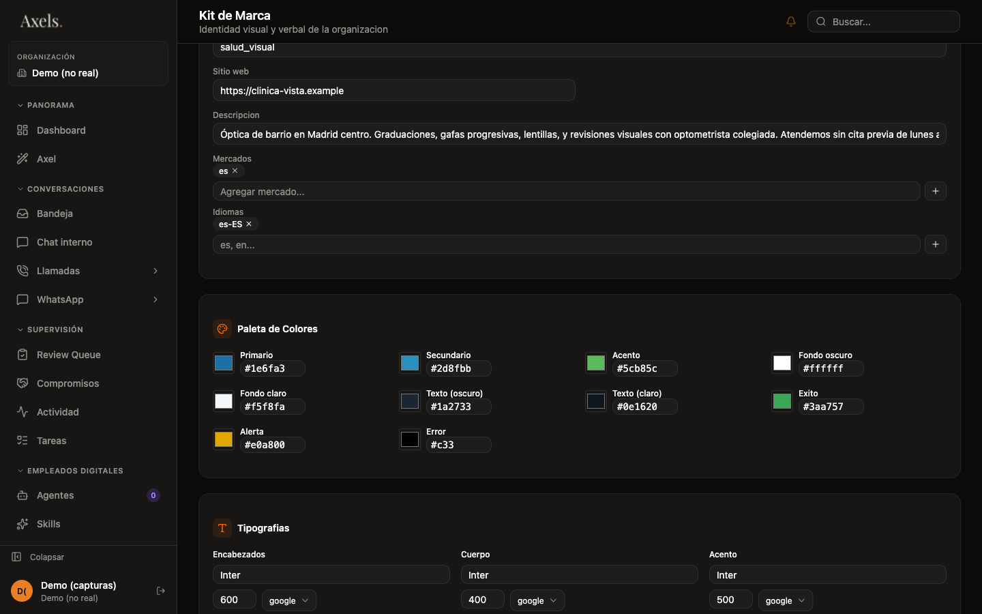Click the Tareas checklist icon
Screen dimensions: 982x614
[23, 441]
